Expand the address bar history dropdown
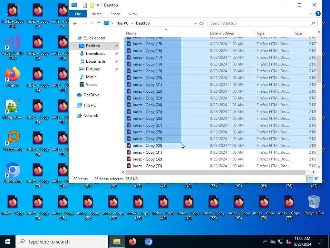Viewport: 330px width, 248px height. tap(196, 23)
